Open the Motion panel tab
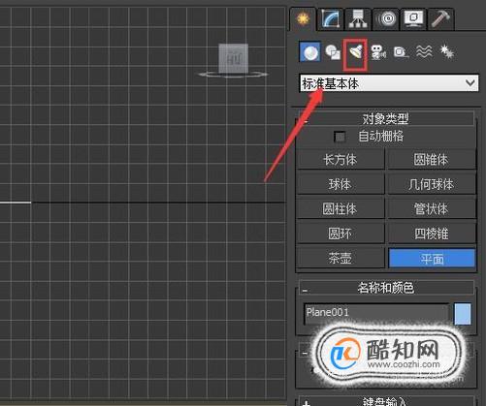 click(386, 18)
